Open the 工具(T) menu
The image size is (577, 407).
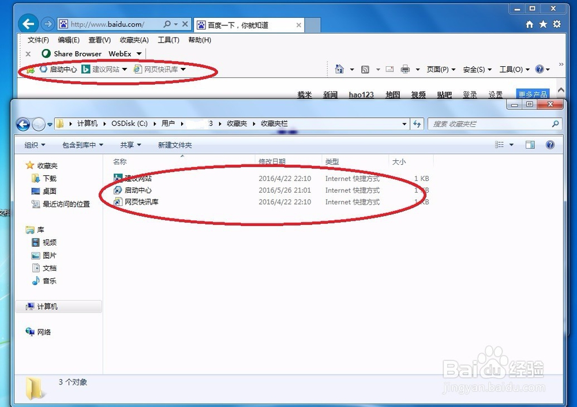pos(168,40)
